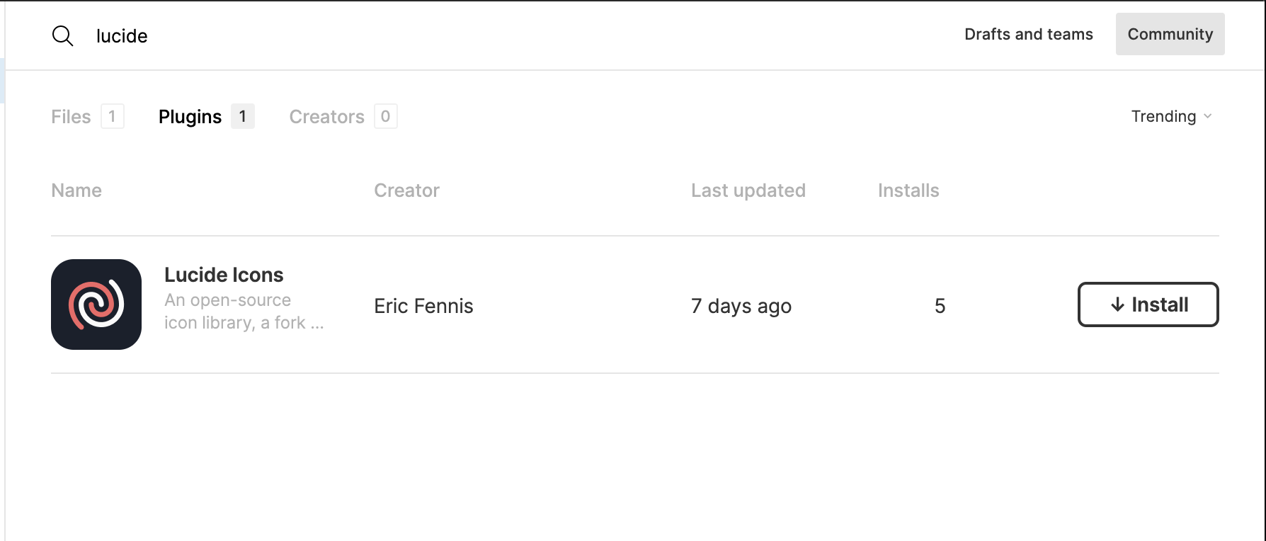The image size is (1266, 541).
Task: Switch to the Files tab
Action: click(x=71, y=116)
